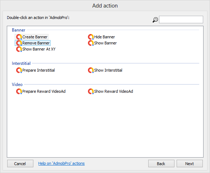This screenshot has width=210, height=173.
Task: Click the Cancel button
Action: pyautogui.click(x=20, y=164)
